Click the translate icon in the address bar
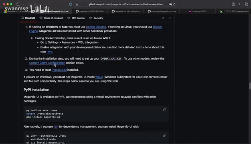 click(x=170, y=4)
